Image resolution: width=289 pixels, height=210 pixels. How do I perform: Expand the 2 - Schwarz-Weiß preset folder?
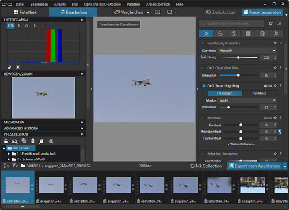(9, 159)
